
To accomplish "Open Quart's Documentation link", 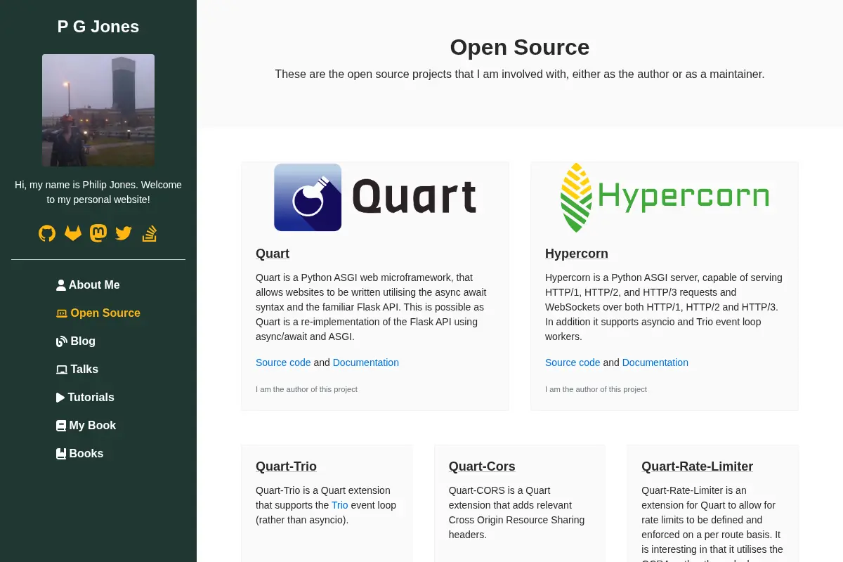I will (x=366, y=362).
